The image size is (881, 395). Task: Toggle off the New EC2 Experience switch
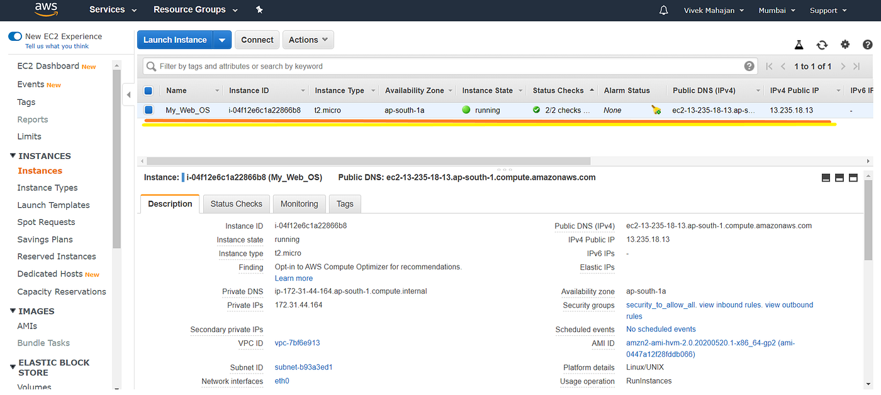(x=15, y=36)
